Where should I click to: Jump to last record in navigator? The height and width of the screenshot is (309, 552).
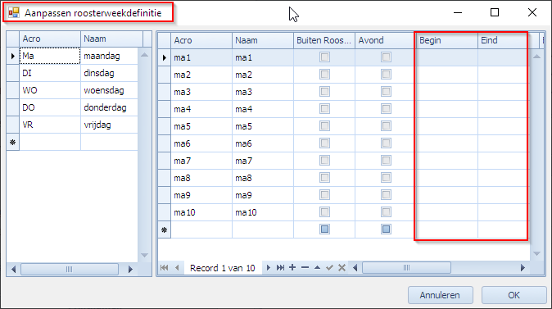pos(280,268)
